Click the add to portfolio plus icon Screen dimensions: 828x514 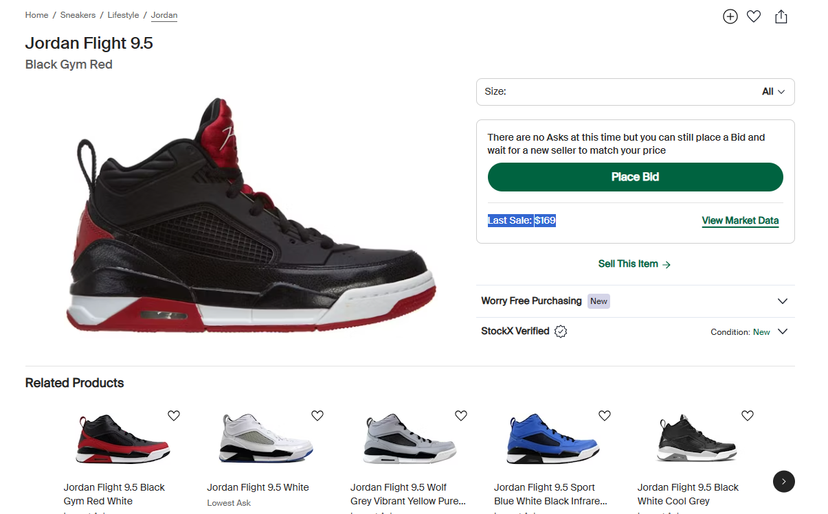point(730,16)
